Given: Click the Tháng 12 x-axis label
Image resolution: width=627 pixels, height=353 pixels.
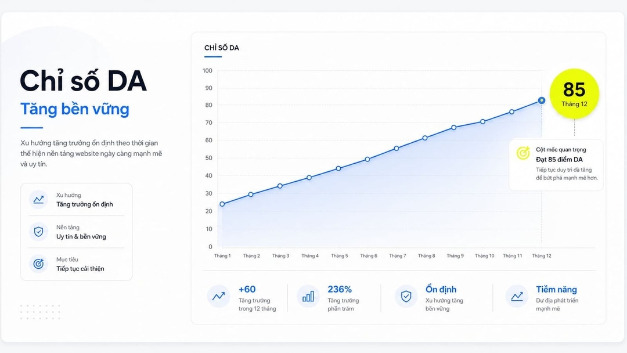Looking at the screenshot, I should tap(542, 256).
